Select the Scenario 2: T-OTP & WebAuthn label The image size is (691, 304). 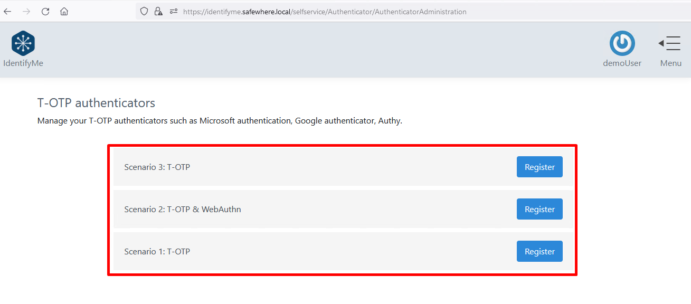pyautogui.click(x=182, y=210)
